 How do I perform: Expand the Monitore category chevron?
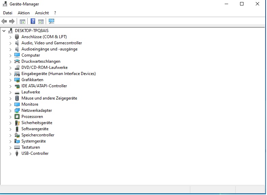tap(10, 105)
